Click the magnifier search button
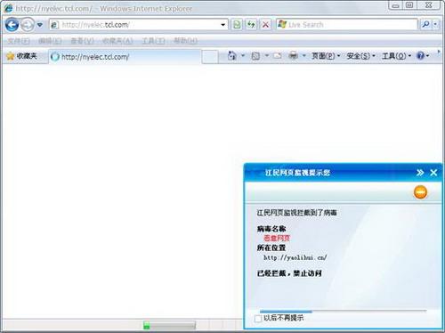 pyautogui.click(x=425, y=25)
